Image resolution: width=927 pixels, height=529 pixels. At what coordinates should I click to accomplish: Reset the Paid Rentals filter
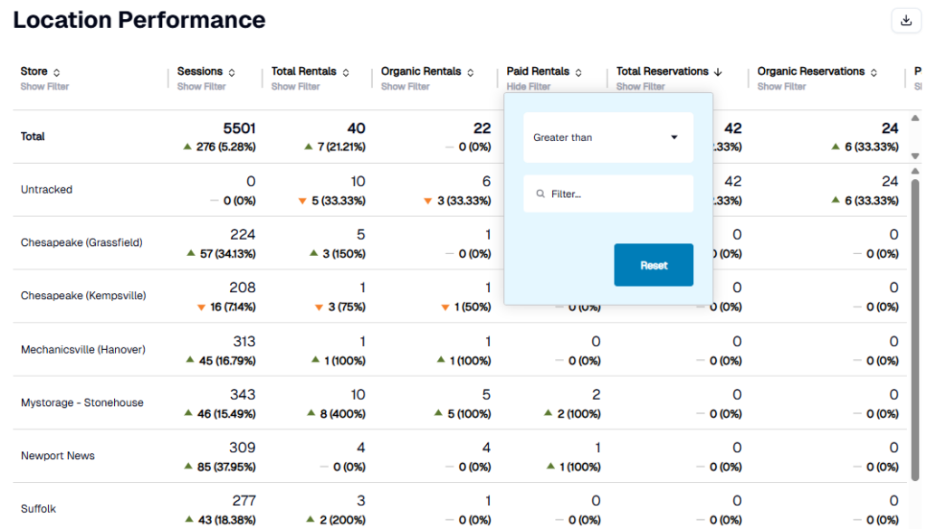[x=654, y=265]
